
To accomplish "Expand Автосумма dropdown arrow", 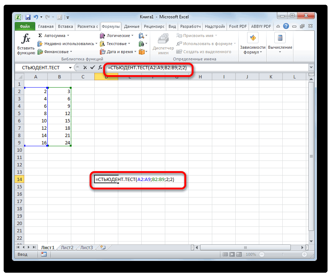I will tap(68, 36).
